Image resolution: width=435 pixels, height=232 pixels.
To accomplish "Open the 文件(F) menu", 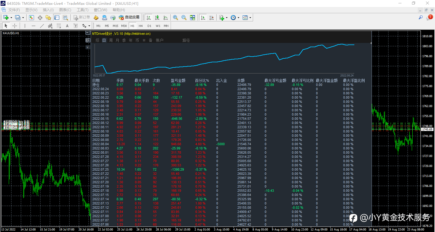I will 14,10.
